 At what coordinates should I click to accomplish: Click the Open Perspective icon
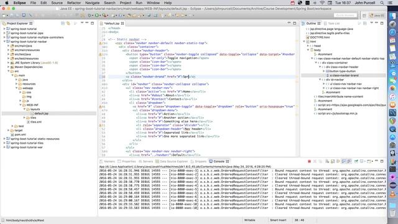click(x=364, y=16)
